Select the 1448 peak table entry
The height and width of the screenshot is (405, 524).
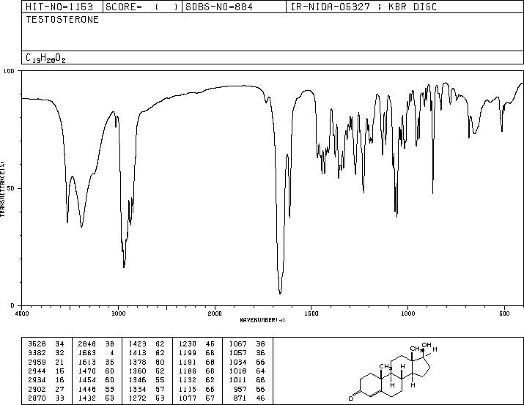pyautogui.click(x=96, y=389)
